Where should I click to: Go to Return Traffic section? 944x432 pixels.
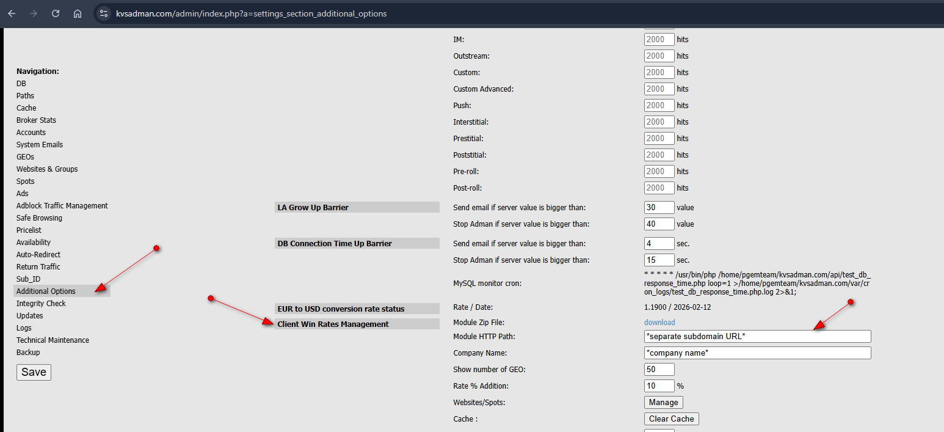point(38,267)
